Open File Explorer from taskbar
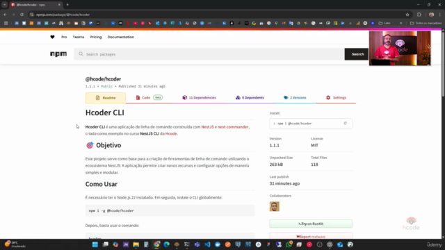 (136, 244)
